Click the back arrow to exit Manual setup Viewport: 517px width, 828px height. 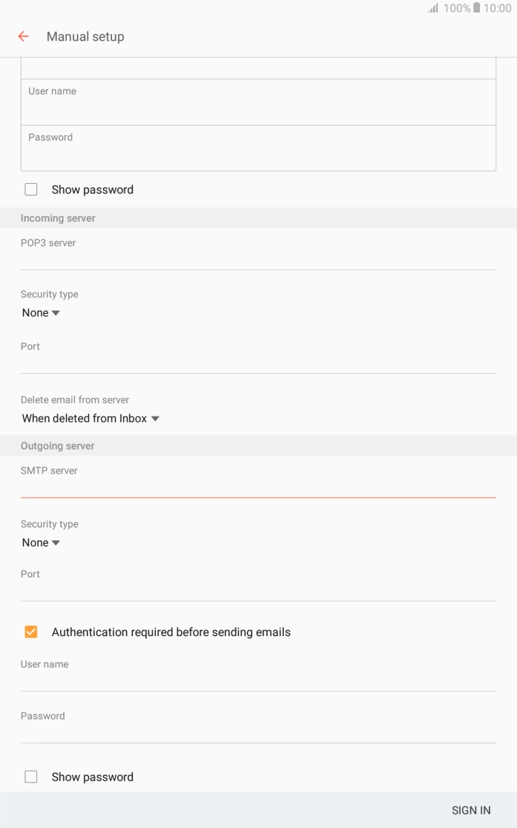pyautogui.click(x=23, y=36)
